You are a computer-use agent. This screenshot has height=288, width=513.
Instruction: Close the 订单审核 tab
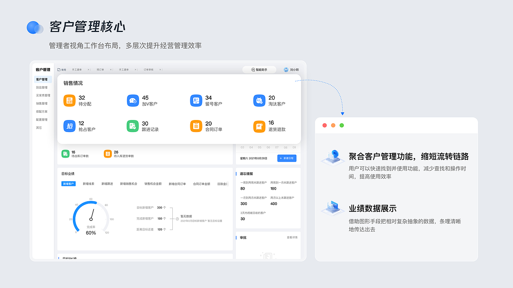tap(160, 69)
